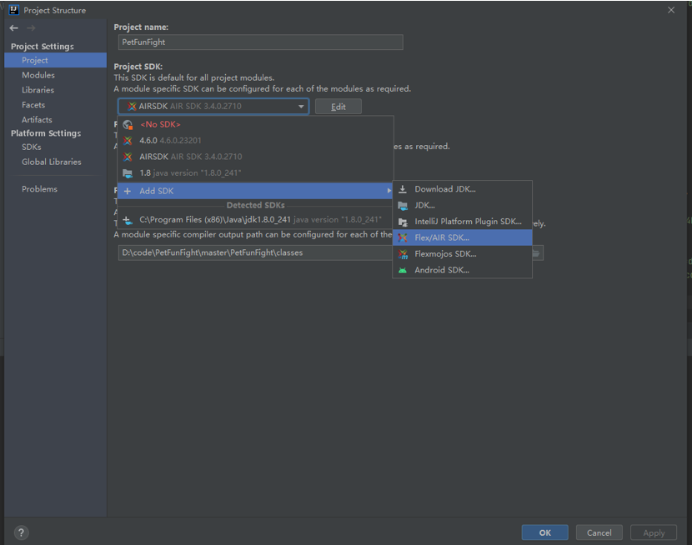Click the Android robot icon
Image resolution: width=692 pixels, height=545 pixels.
coord(403,270)
